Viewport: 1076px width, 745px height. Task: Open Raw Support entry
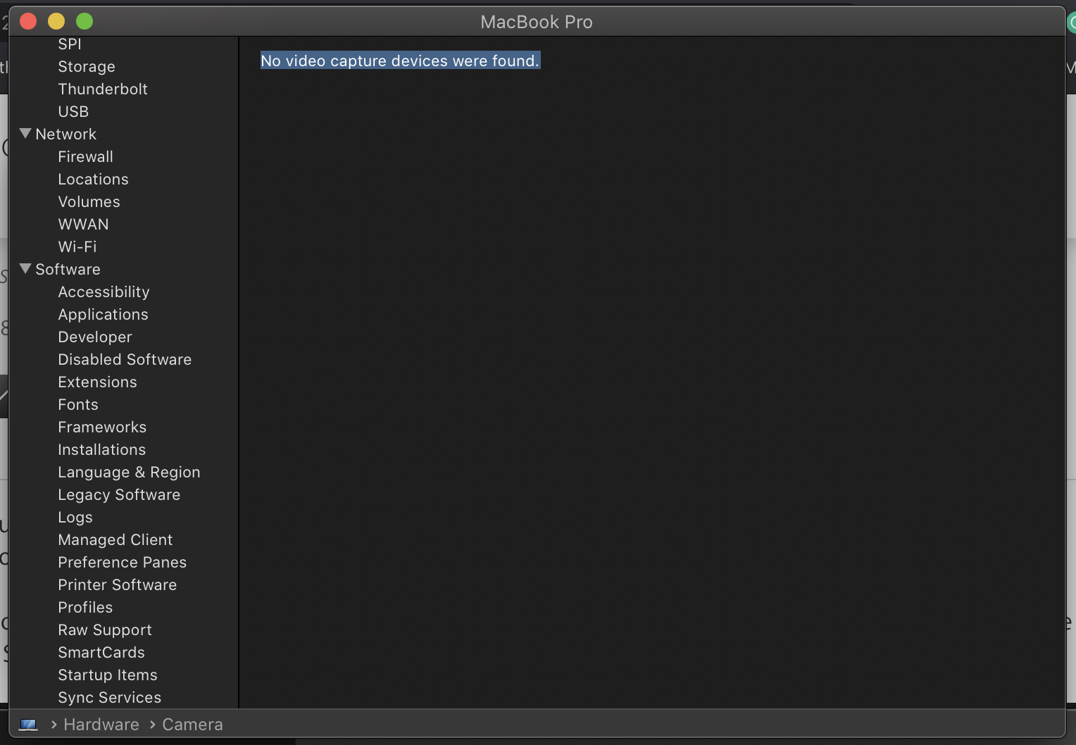pyautogui.click(x=105, y=630)
